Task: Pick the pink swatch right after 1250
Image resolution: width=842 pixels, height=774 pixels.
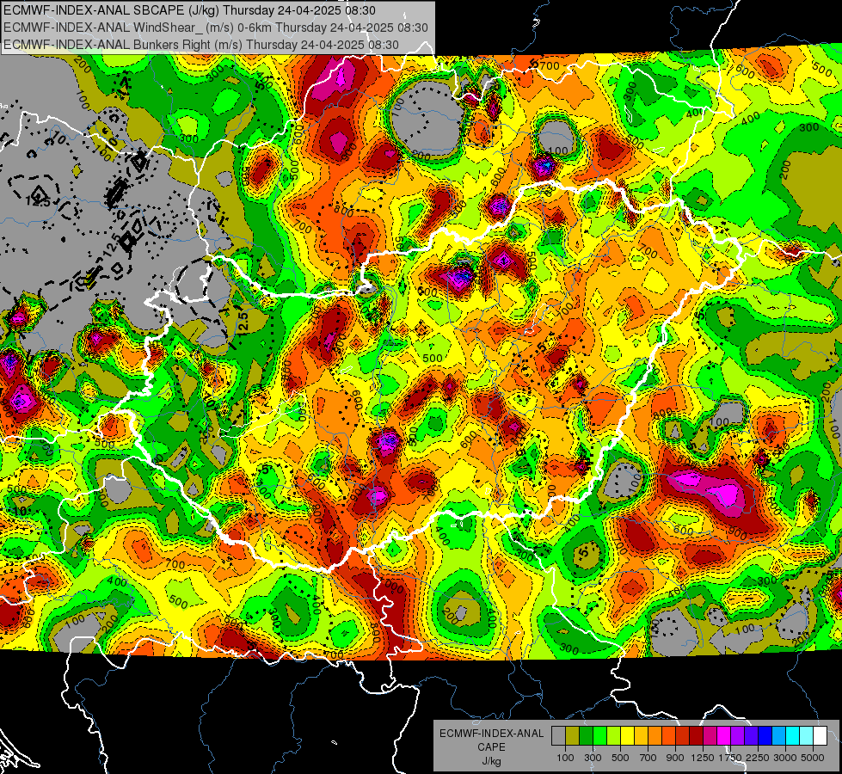Action: 710,736
